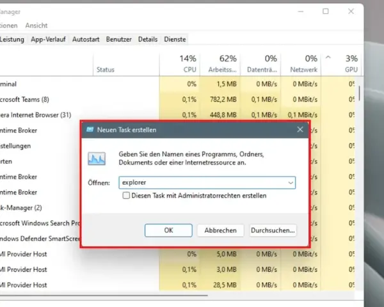Sort by the Arbeitsspeicher column header
The image size is (384, 307).
pos(220,64)
